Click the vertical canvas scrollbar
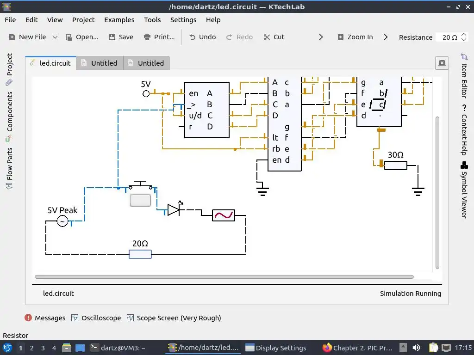This screenshot has width=474, height=355. pos(437,193)
